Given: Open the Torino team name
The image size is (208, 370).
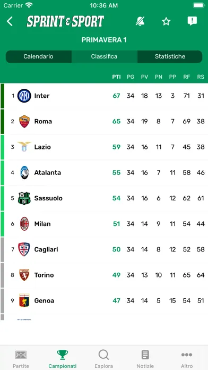Looking at the screenshot, I should [44, 275].
